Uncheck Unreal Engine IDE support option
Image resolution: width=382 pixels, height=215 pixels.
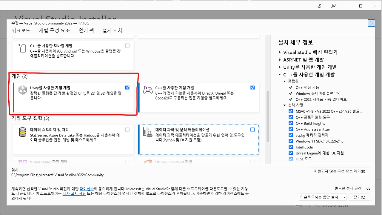click(x=291, y=153)
